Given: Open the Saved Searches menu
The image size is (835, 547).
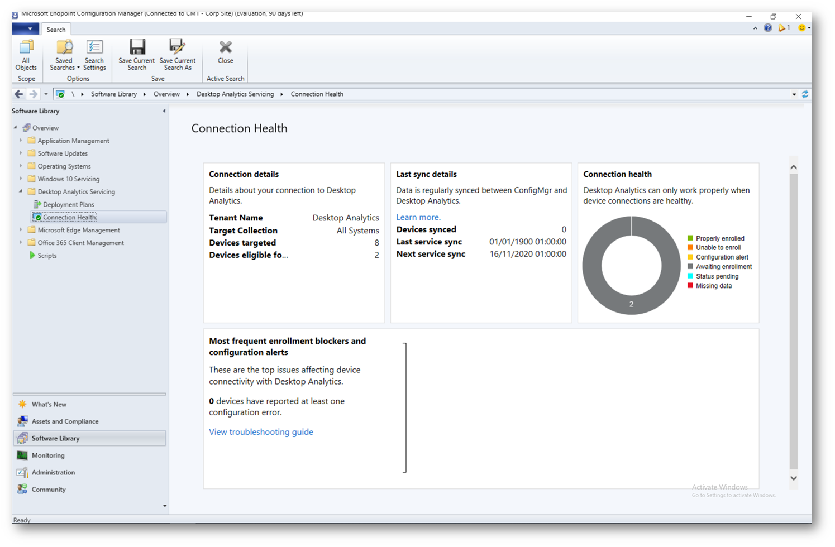Looking at the screenshot, I should click(x=64, y=55).
